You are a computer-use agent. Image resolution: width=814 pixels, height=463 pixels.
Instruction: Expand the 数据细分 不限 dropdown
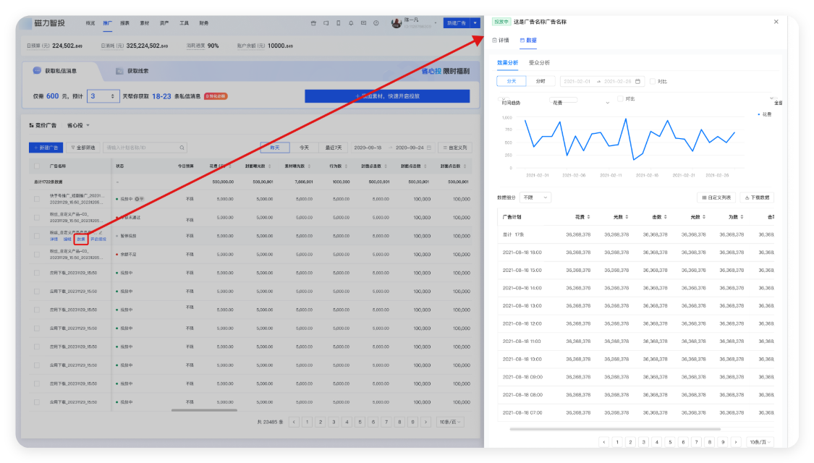(535, 197)
